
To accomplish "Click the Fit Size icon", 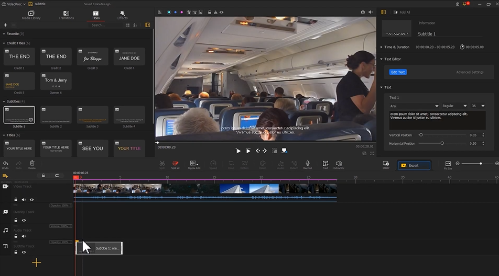I will coord(448,164).
